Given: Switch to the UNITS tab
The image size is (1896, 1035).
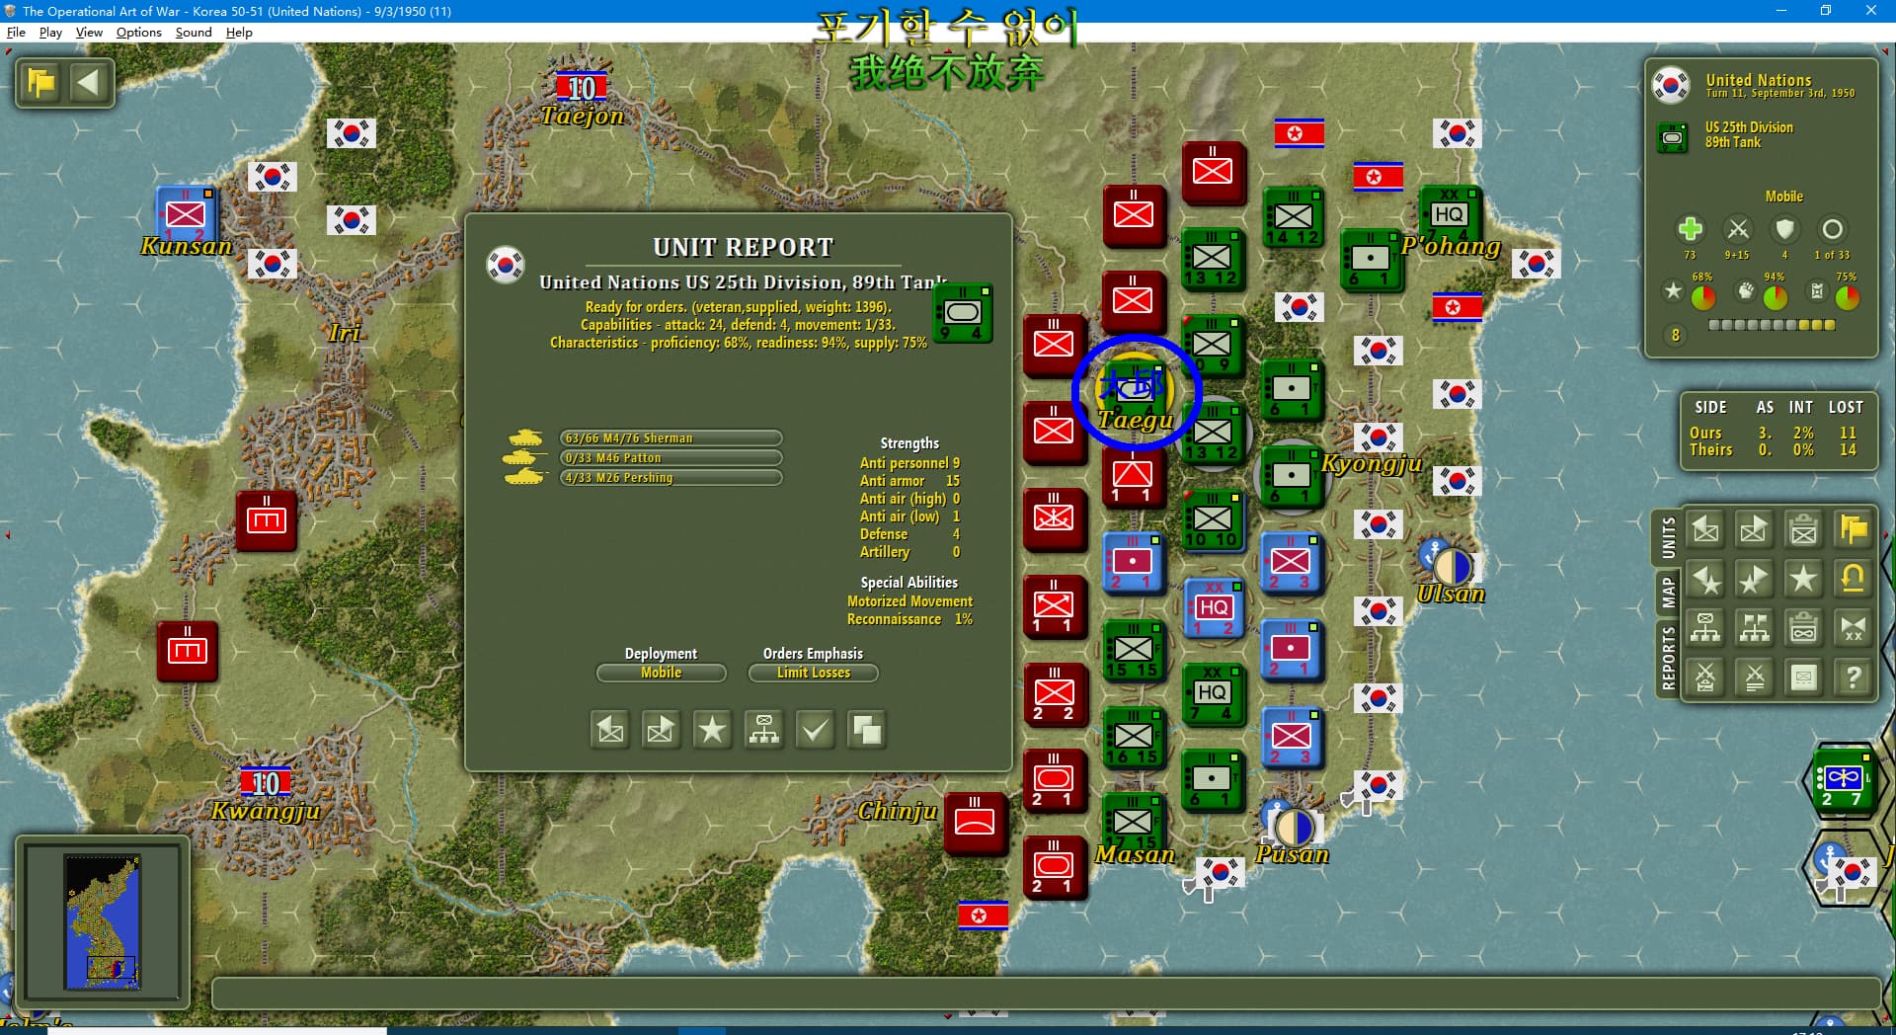Looking at the screenshot, I should pos(1668,538).
